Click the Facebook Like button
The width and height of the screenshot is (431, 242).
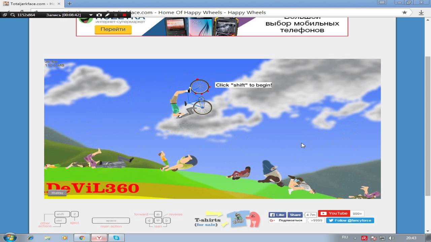tap(277, 215)
